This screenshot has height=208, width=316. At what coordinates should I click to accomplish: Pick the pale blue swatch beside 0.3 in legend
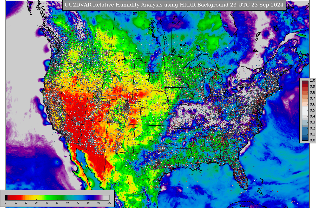pos(305,122)
